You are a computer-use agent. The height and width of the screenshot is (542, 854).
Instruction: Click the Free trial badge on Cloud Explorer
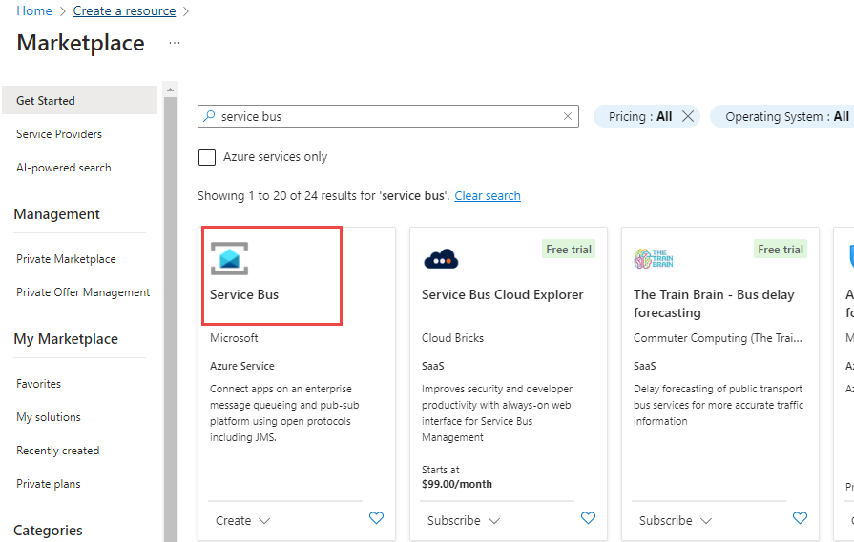pos(569,249)
